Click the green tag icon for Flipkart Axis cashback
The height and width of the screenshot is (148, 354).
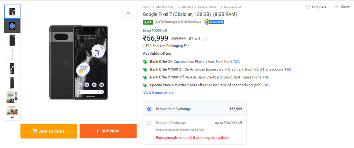pos(145,62)
